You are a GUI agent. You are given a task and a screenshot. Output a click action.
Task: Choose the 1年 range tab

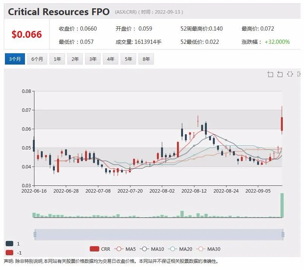pos(57,59)
